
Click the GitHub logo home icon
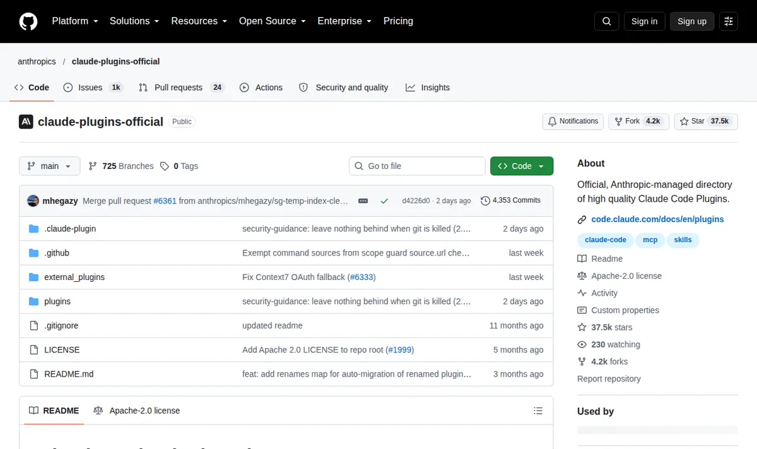(28, 21)
